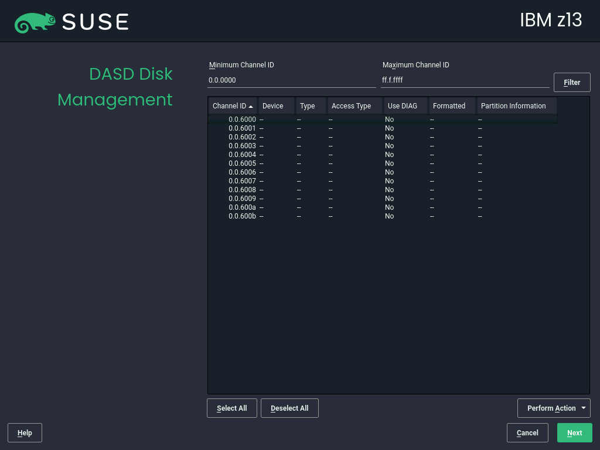Image resolution: width=600 pixels, height=450 pixels.
Task: Click the Select All button
Action: pos(231,408)
